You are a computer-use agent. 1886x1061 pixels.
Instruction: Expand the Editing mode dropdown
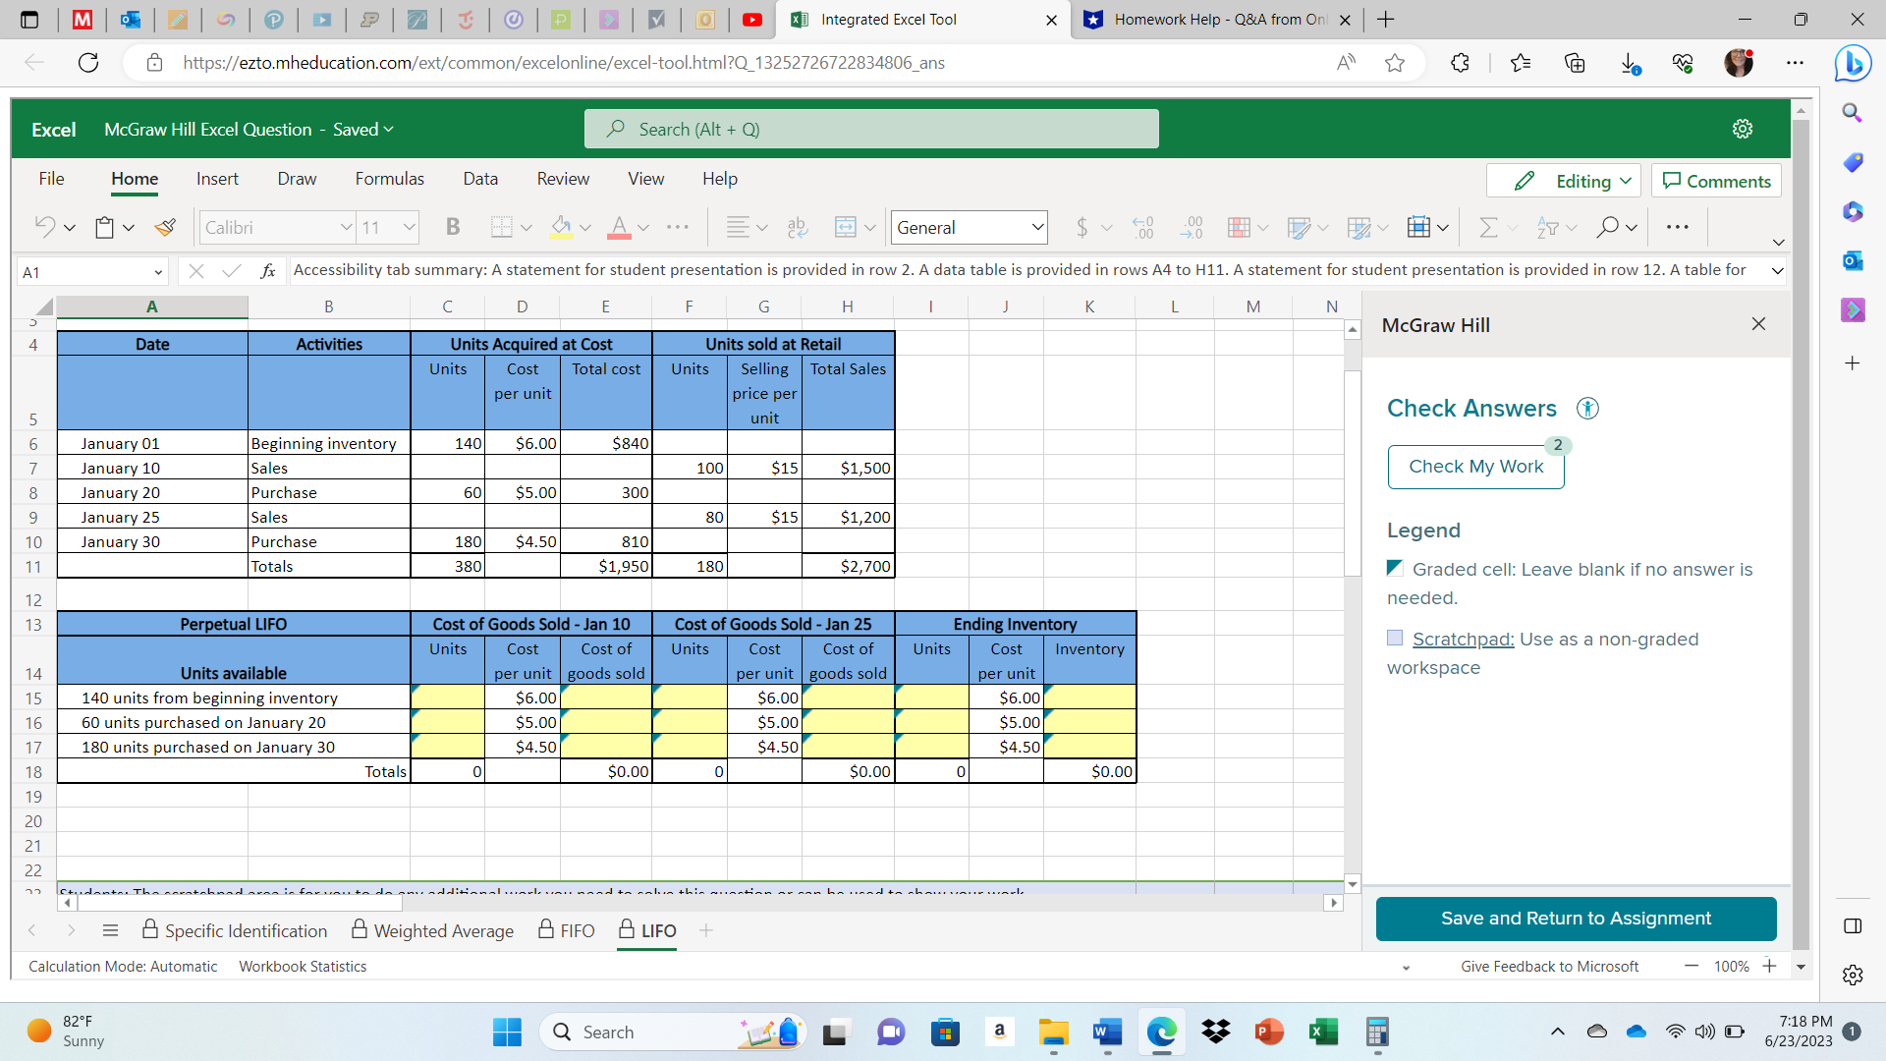click(1626, 181)
